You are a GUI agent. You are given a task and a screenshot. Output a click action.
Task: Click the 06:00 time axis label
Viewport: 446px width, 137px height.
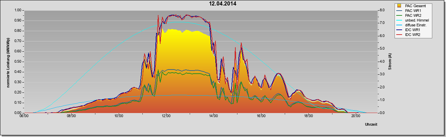pyautogui.click(x=24, y=116)
